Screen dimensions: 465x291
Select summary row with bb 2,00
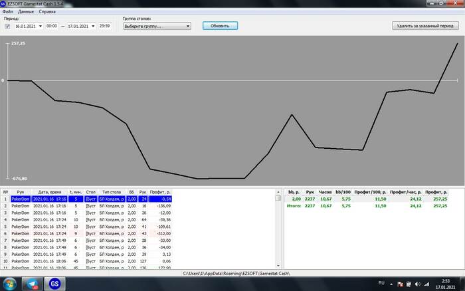pos(367,199)
